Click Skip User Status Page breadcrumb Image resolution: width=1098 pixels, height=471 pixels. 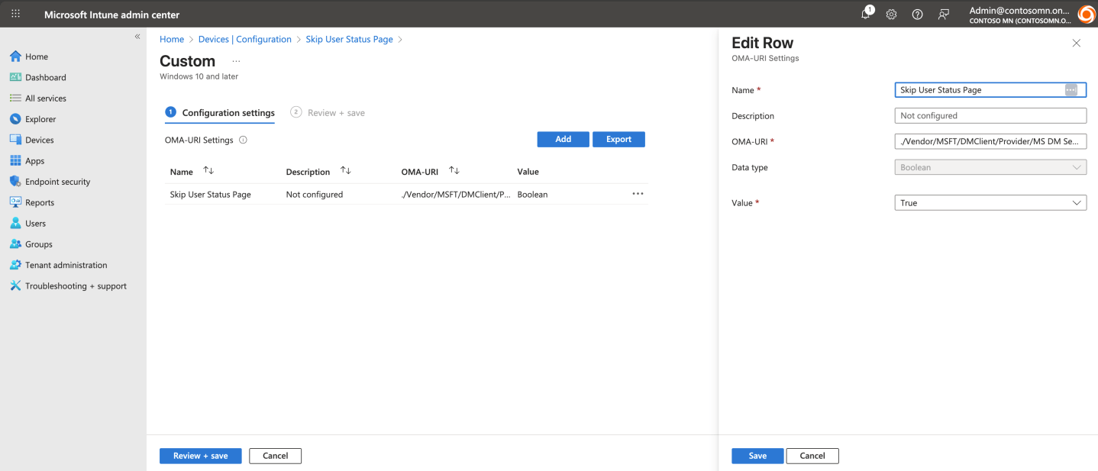point(349,39)
